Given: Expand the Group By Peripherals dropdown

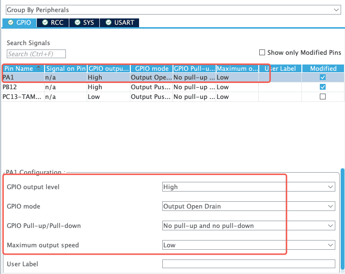Looking at the screenshot, I should coord(172,10).
